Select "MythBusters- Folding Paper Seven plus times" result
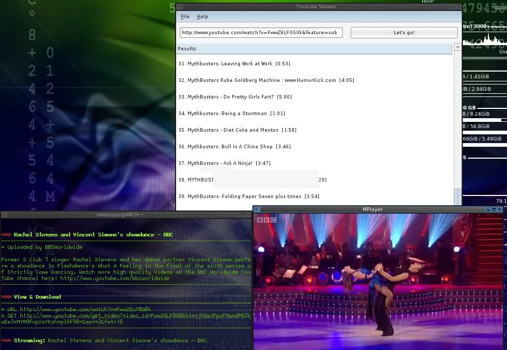 [248, 196]
